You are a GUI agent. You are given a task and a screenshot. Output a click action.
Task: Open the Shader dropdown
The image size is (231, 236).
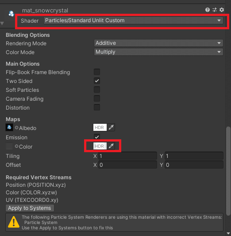point(133,20)
